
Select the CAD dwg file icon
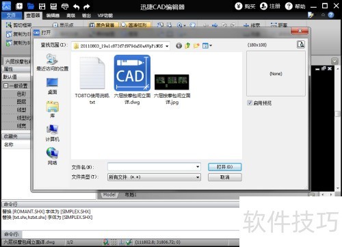click(132, 73)
